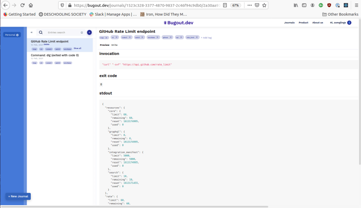Remove the code:0 tag

(130, 37)
